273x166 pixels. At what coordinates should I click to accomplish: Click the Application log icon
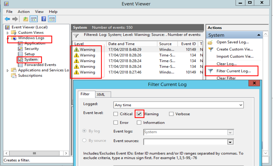[x=20, y=43]
